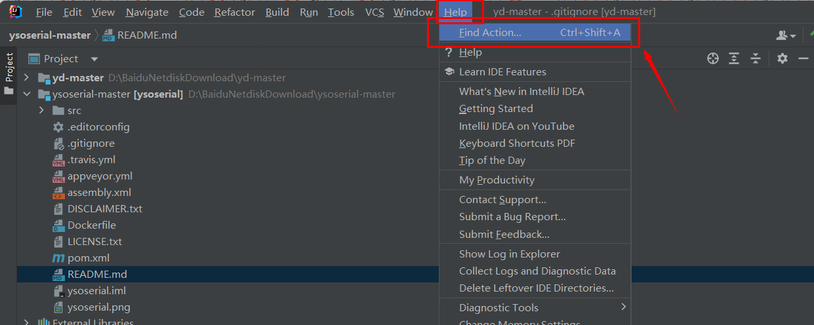Open the user account dropdown icon
This screenshot has width=814, height=325.
785,36
